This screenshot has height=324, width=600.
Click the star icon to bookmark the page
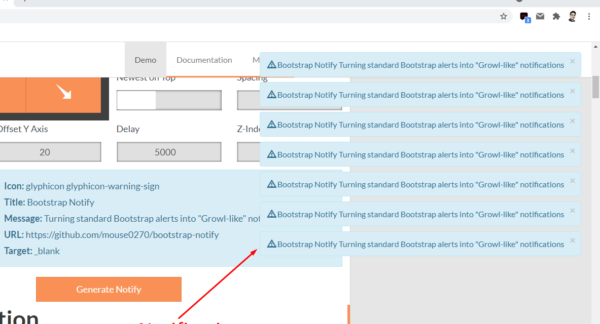click(x=504, y=16)
